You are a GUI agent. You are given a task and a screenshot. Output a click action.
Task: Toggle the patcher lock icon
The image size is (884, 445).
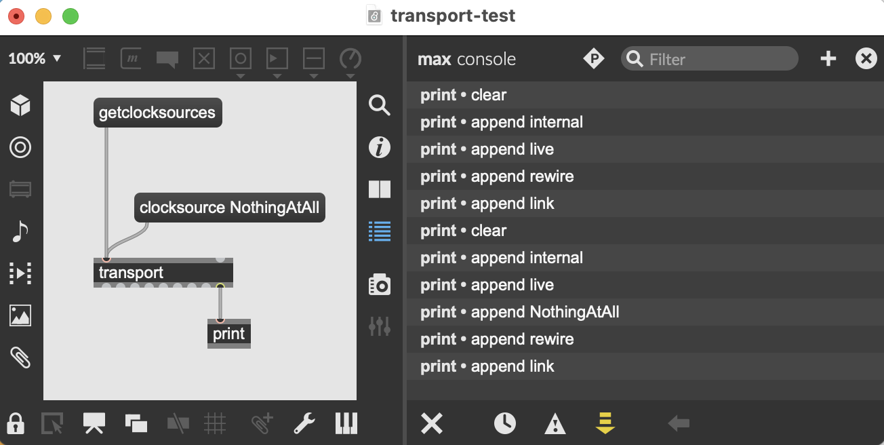(x=15, y=424)
